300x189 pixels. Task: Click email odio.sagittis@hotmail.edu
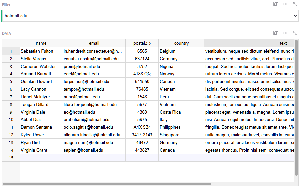tap(94, 127)
